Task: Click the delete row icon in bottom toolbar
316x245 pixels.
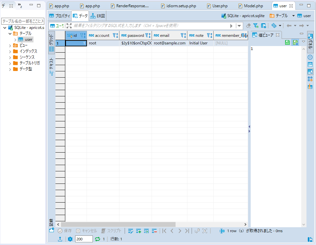Action: pos(154,231)
